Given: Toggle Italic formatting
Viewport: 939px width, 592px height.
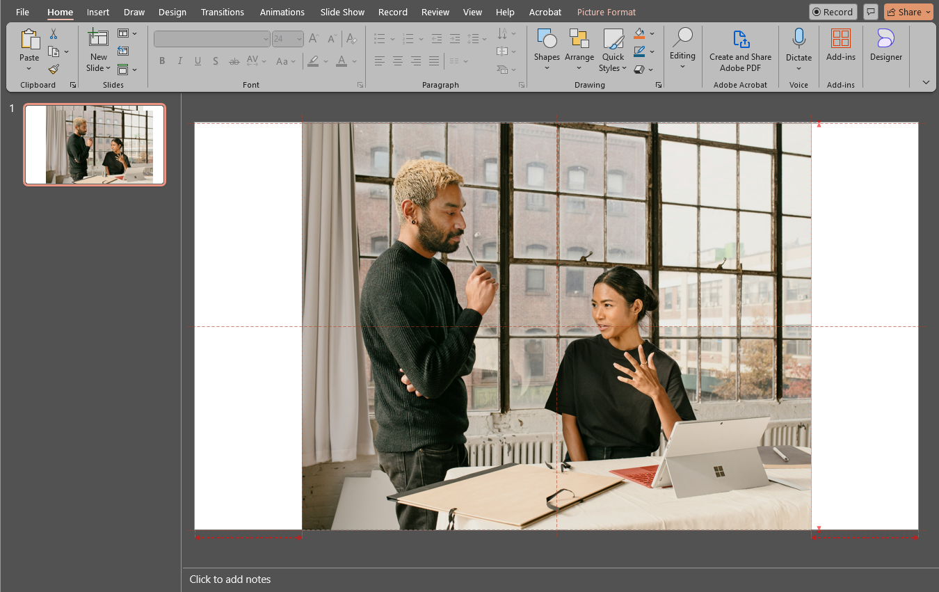Looking at the screenshot, I should click(x=180, y=61).
